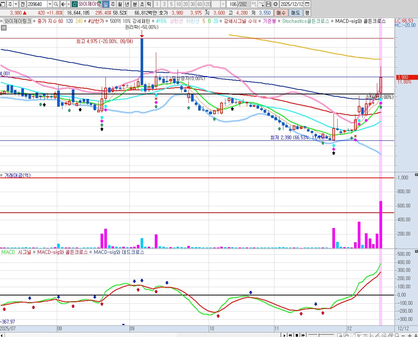Click the 전 button beside code field
The width and height of the screenshot is (418, 337).
[x=23, y=4]
